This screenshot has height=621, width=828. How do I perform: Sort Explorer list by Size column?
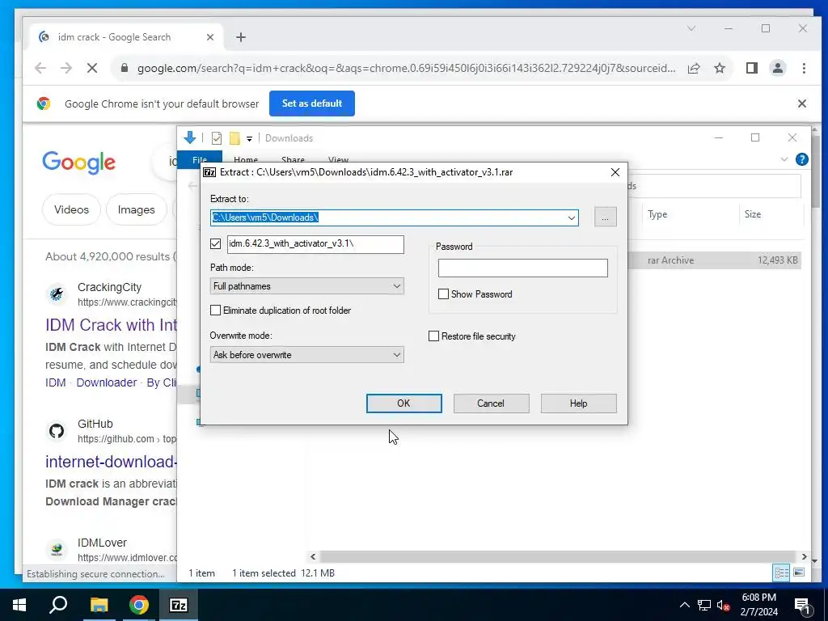(753, 214)
